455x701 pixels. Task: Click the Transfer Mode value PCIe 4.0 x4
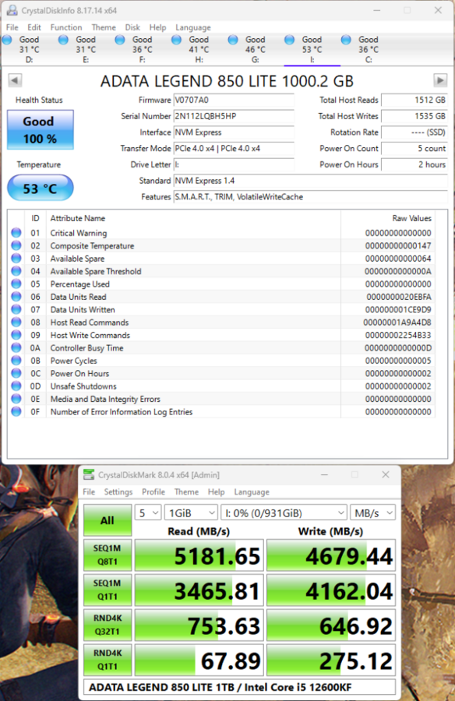point(234,149)
